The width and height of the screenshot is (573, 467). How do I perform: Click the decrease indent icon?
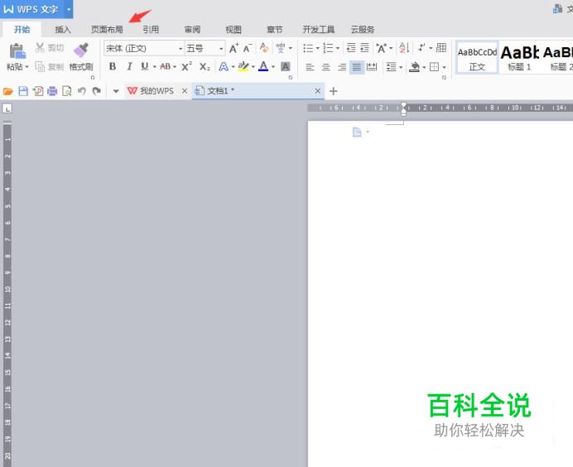[351, 48]
